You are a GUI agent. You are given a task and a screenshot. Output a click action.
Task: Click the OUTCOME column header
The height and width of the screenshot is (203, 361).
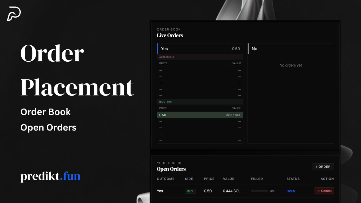click(x=165, y=179)
